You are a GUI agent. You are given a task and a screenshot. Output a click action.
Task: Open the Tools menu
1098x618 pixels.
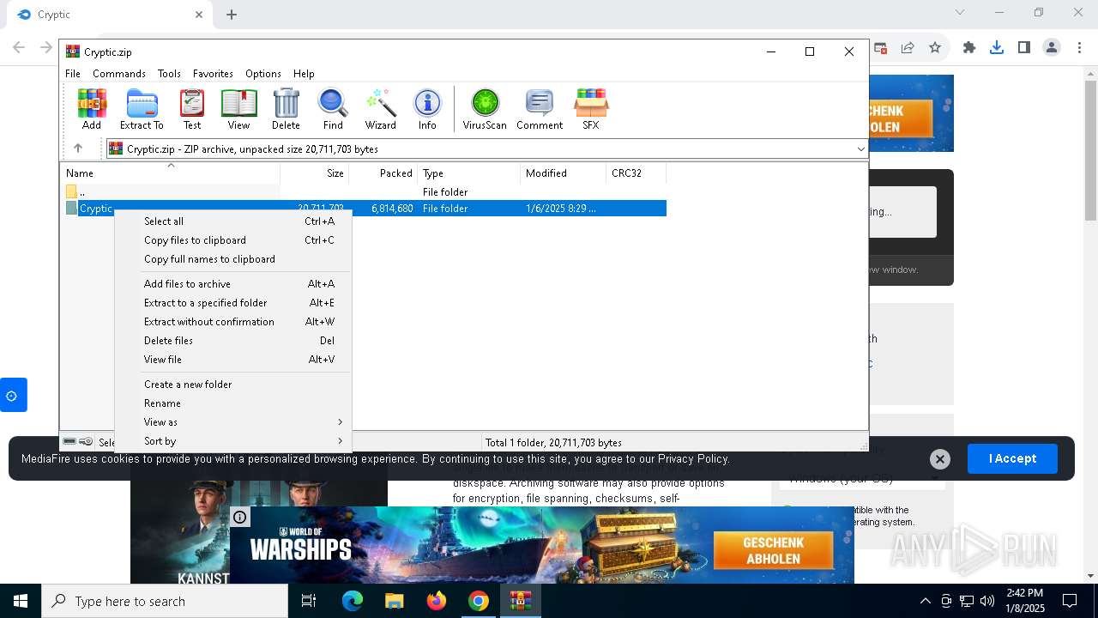coord(169,74)
